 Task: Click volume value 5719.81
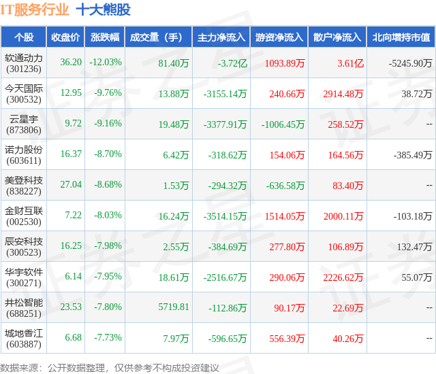(174, 307)
